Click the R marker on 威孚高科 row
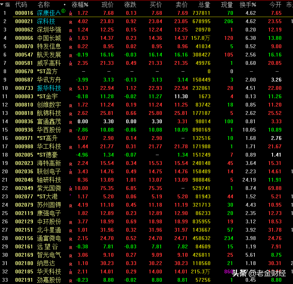293x284 pixels. (71, 64)
